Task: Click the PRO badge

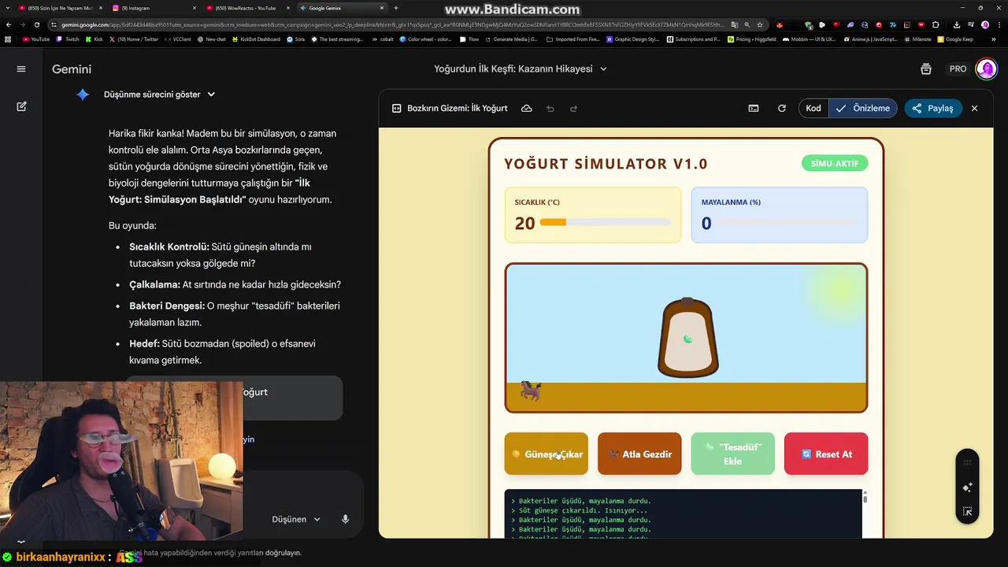Action: tap(958, 69)
